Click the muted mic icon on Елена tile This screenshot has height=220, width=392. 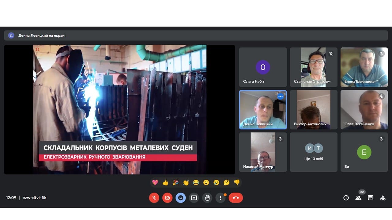pos(382,54)
